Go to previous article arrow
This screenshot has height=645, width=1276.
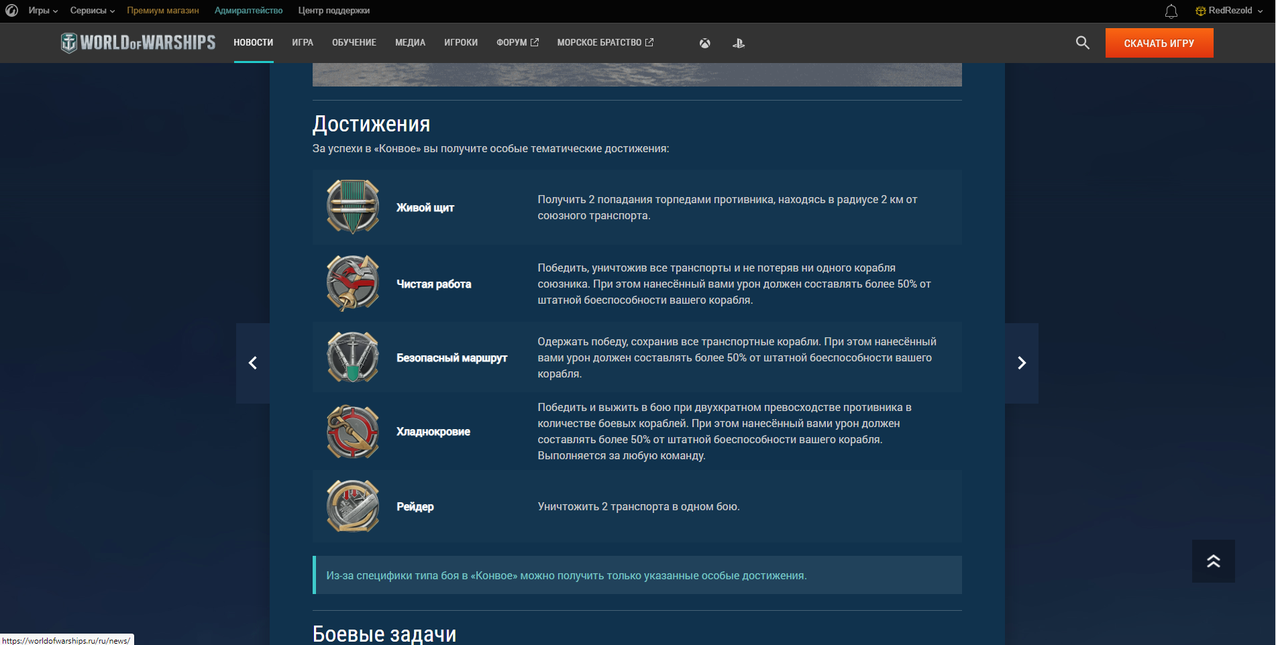click(x=253, y=363)
